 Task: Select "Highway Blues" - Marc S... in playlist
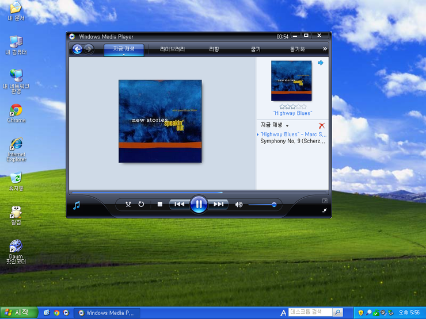293,134
